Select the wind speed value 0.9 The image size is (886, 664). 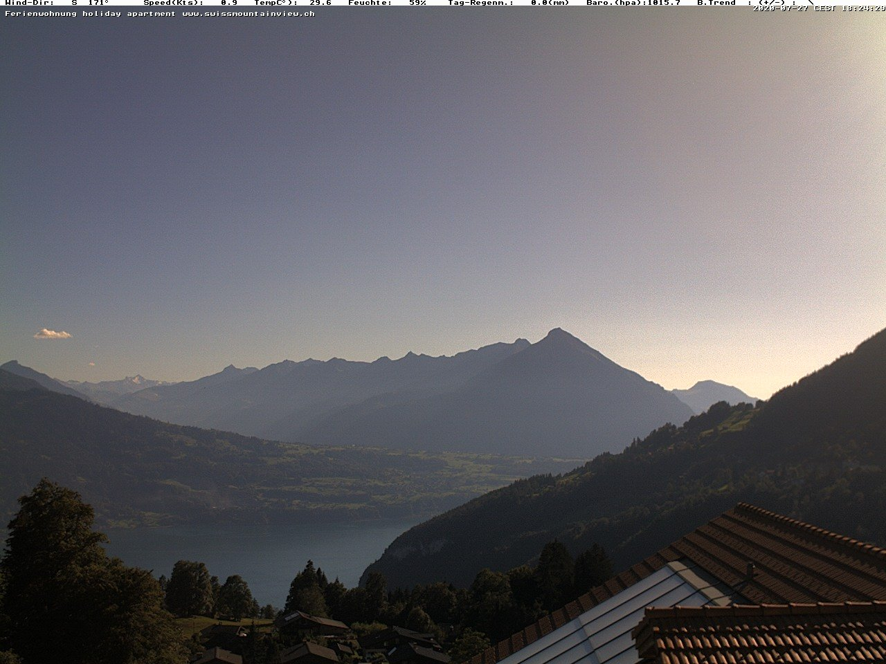[229, 3]
